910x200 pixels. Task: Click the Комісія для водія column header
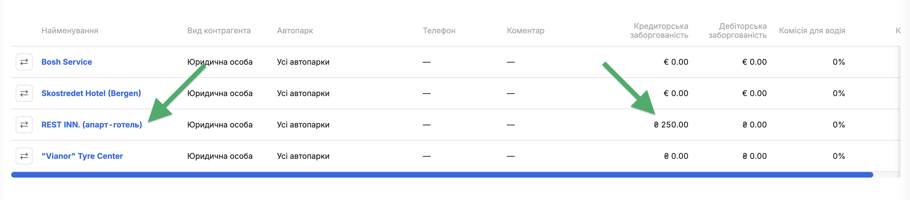[812, 31]
